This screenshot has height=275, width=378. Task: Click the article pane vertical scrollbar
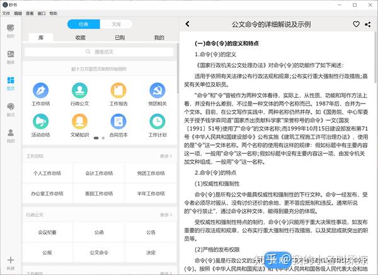click(375, 58)
